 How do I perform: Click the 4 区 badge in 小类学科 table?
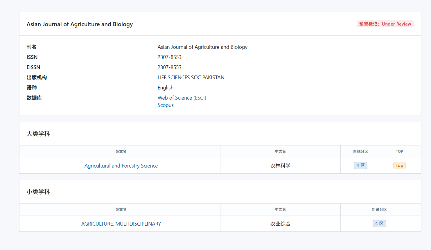point(379,224)
